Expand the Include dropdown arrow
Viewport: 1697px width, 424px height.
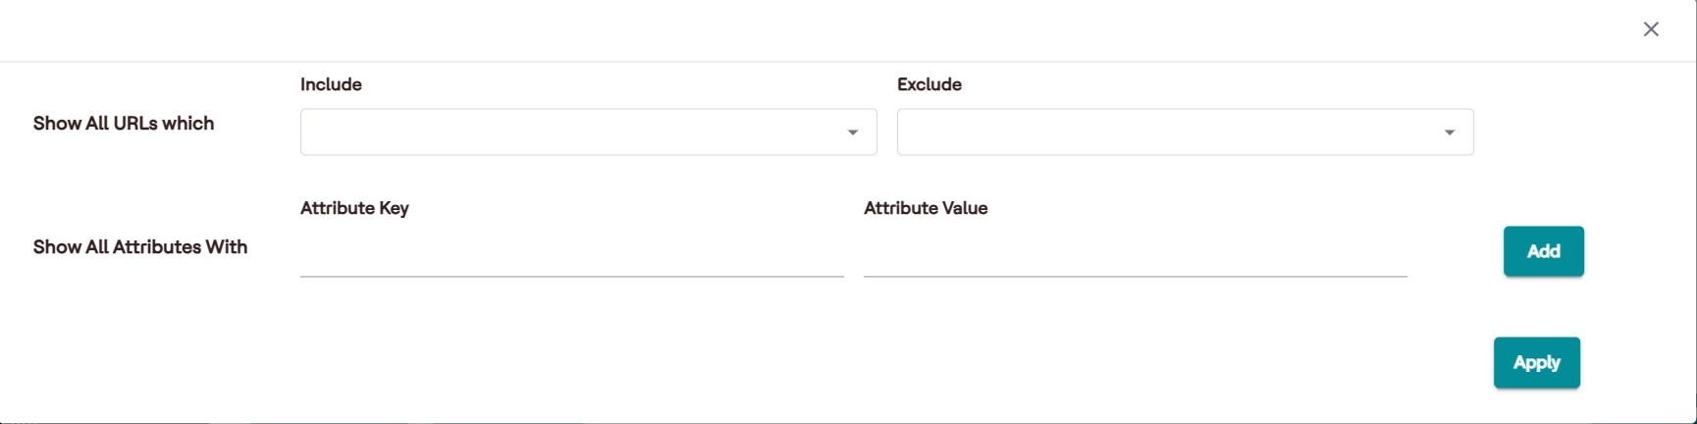click(x=853, y=132)
